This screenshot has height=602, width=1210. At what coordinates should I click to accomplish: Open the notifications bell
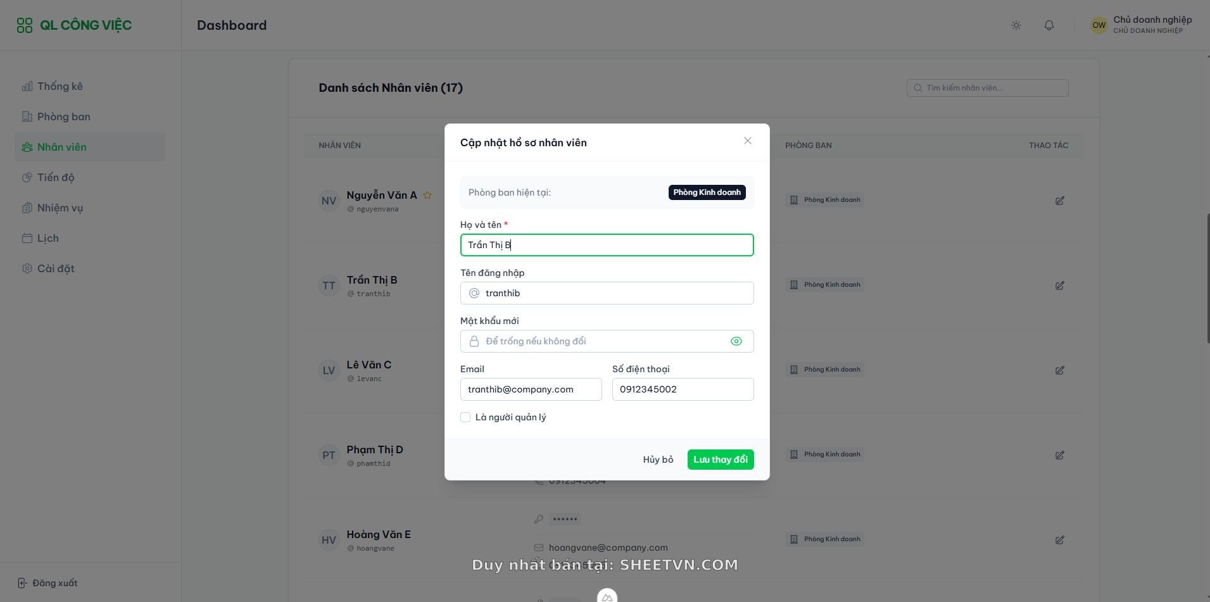1049,25
